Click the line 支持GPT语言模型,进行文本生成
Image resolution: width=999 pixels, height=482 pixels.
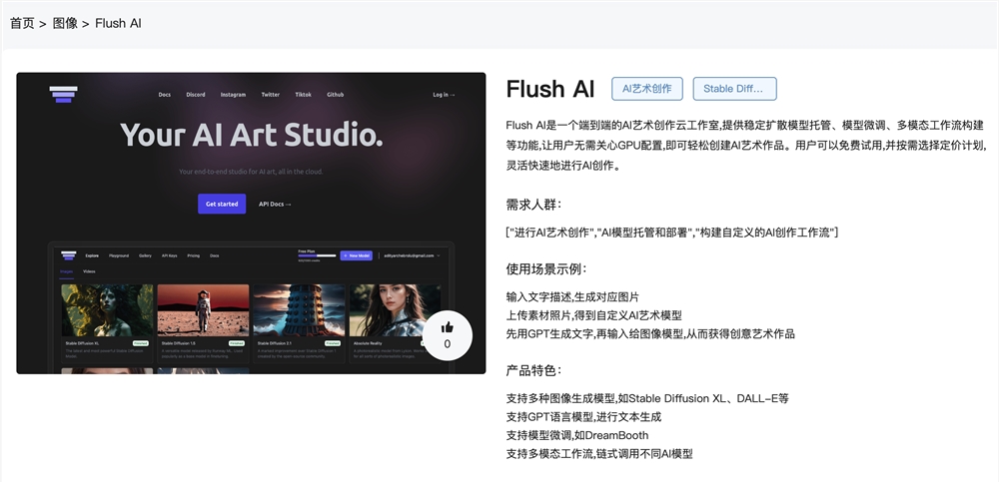pos(583,417)
